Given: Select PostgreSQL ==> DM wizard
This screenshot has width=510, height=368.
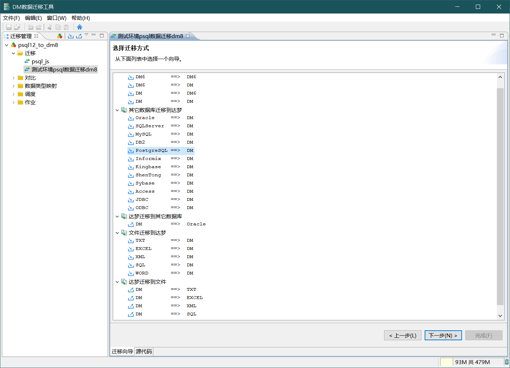Looking at the screenshot, I should (161, 150).
